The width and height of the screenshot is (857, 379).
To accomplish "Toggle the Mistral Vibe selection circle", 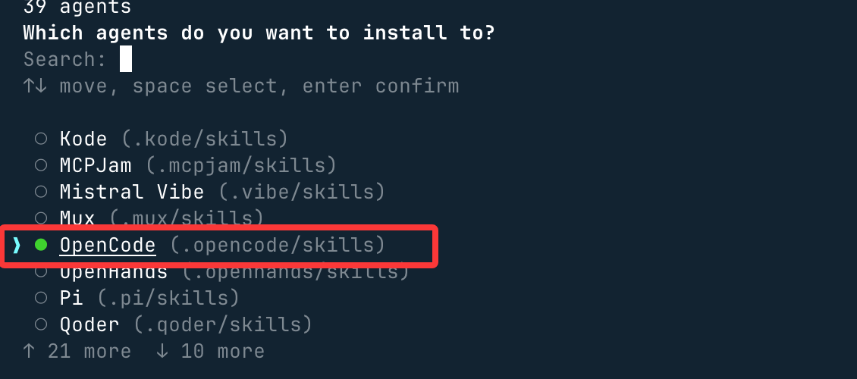I will point(42,192).
